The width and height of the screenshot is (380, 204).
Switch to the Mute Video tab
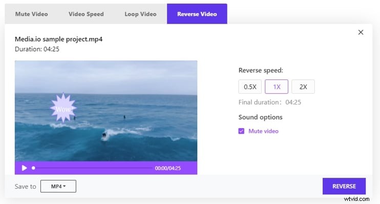coord(32,14)
